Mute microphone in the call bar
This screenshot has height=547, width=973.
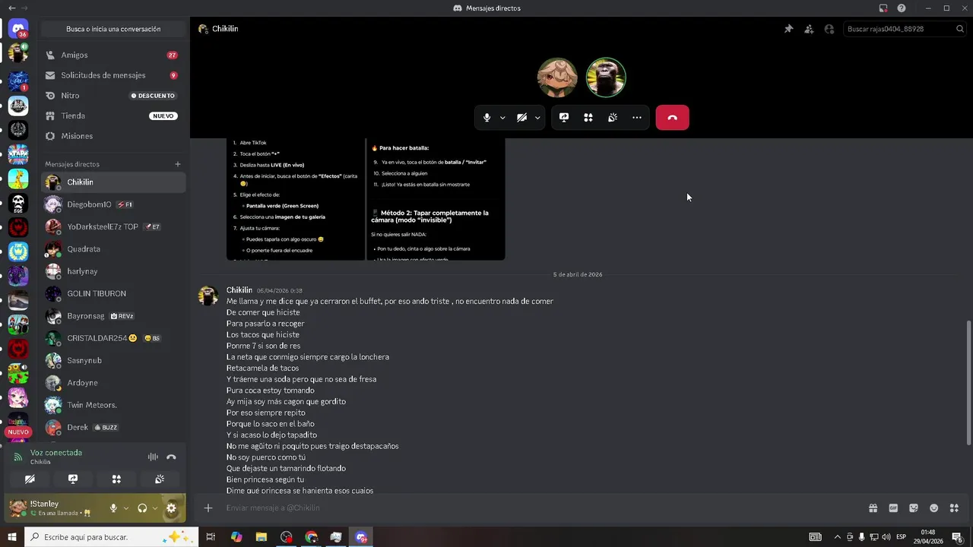pyautogui.click(x=487, y=118)
